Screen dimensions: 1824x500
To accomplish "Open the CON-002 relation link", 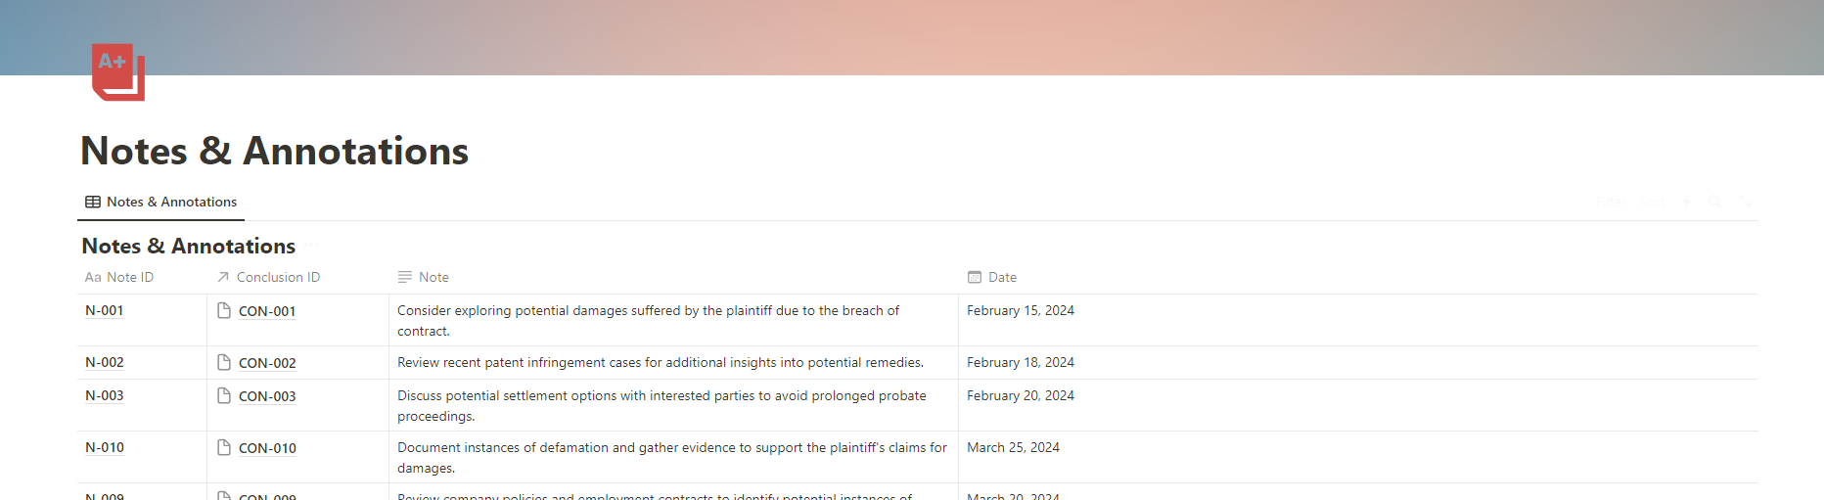I will 267,363.
